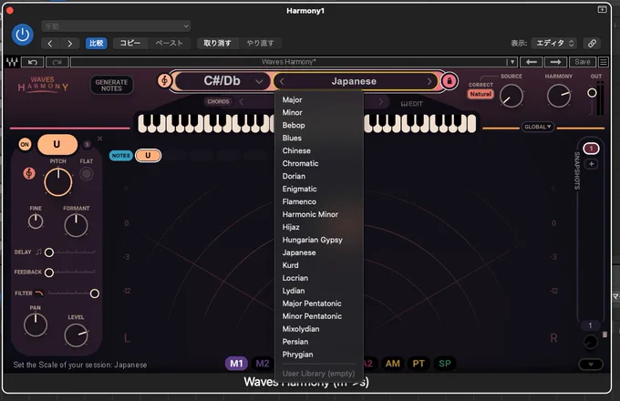Adjust the Harmony knob
Screen dimensions: 620x401
[x=559, y=96]
